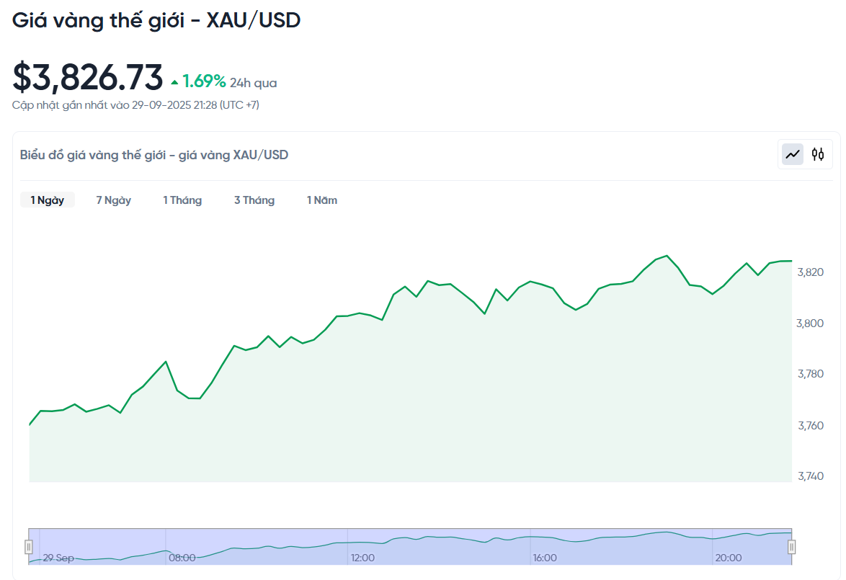Click the left handle of the range navigator
The width and height of the screenshot is (846, 580).
pyautogui.click(x=29, y=547)
